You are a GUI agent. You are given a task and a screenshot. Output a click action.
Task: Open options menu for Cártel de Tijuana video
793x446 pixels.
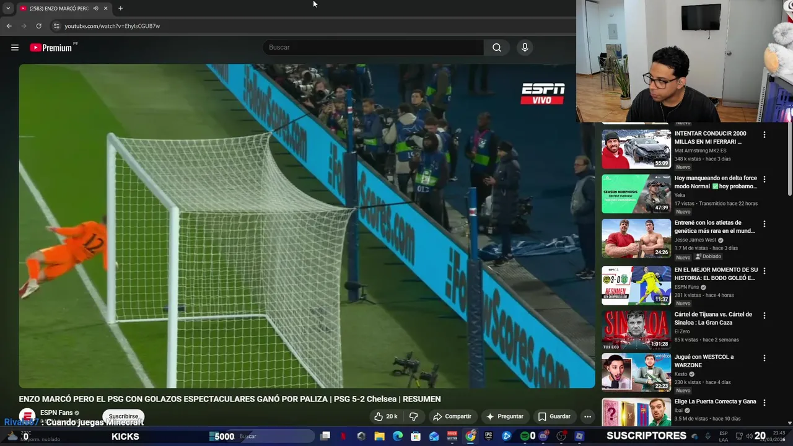point(764,315)
